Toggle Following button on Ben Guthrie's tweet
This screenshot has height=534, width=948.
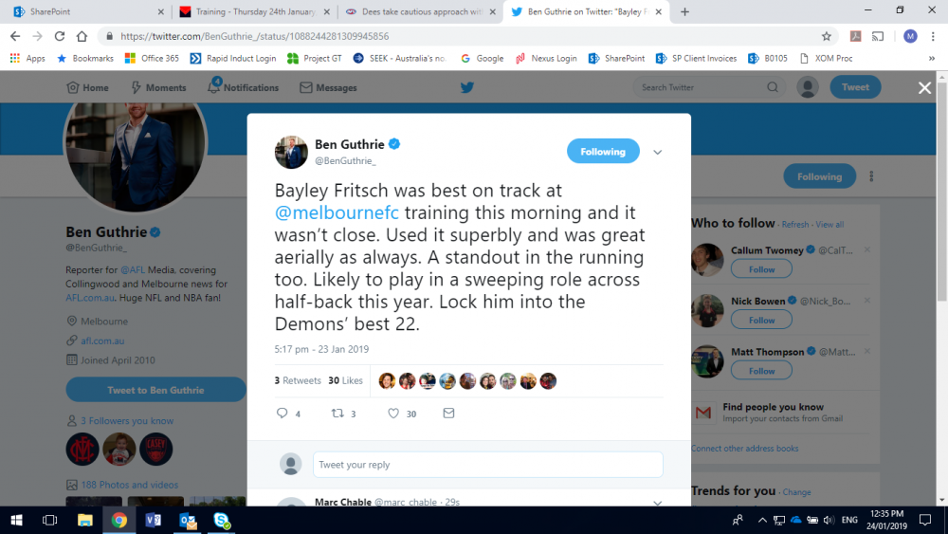click(x=603, y=151)
